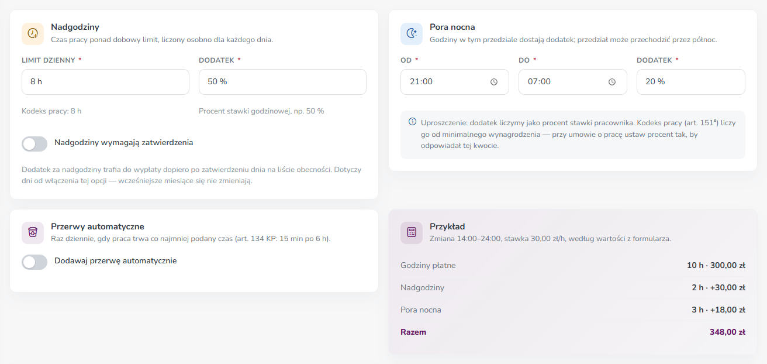Edit the overtime Dodatek field with 50 %
This screenshot has height=364, width=767.
point(282,82)
